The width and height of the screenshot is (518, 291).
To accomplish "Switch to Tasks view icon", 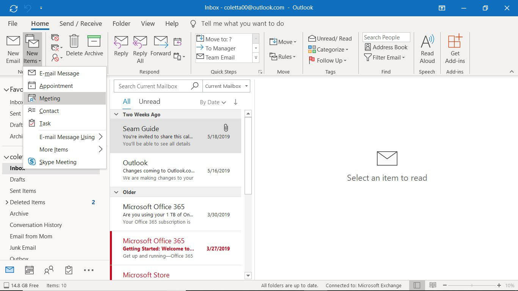I will pos(69,270).
